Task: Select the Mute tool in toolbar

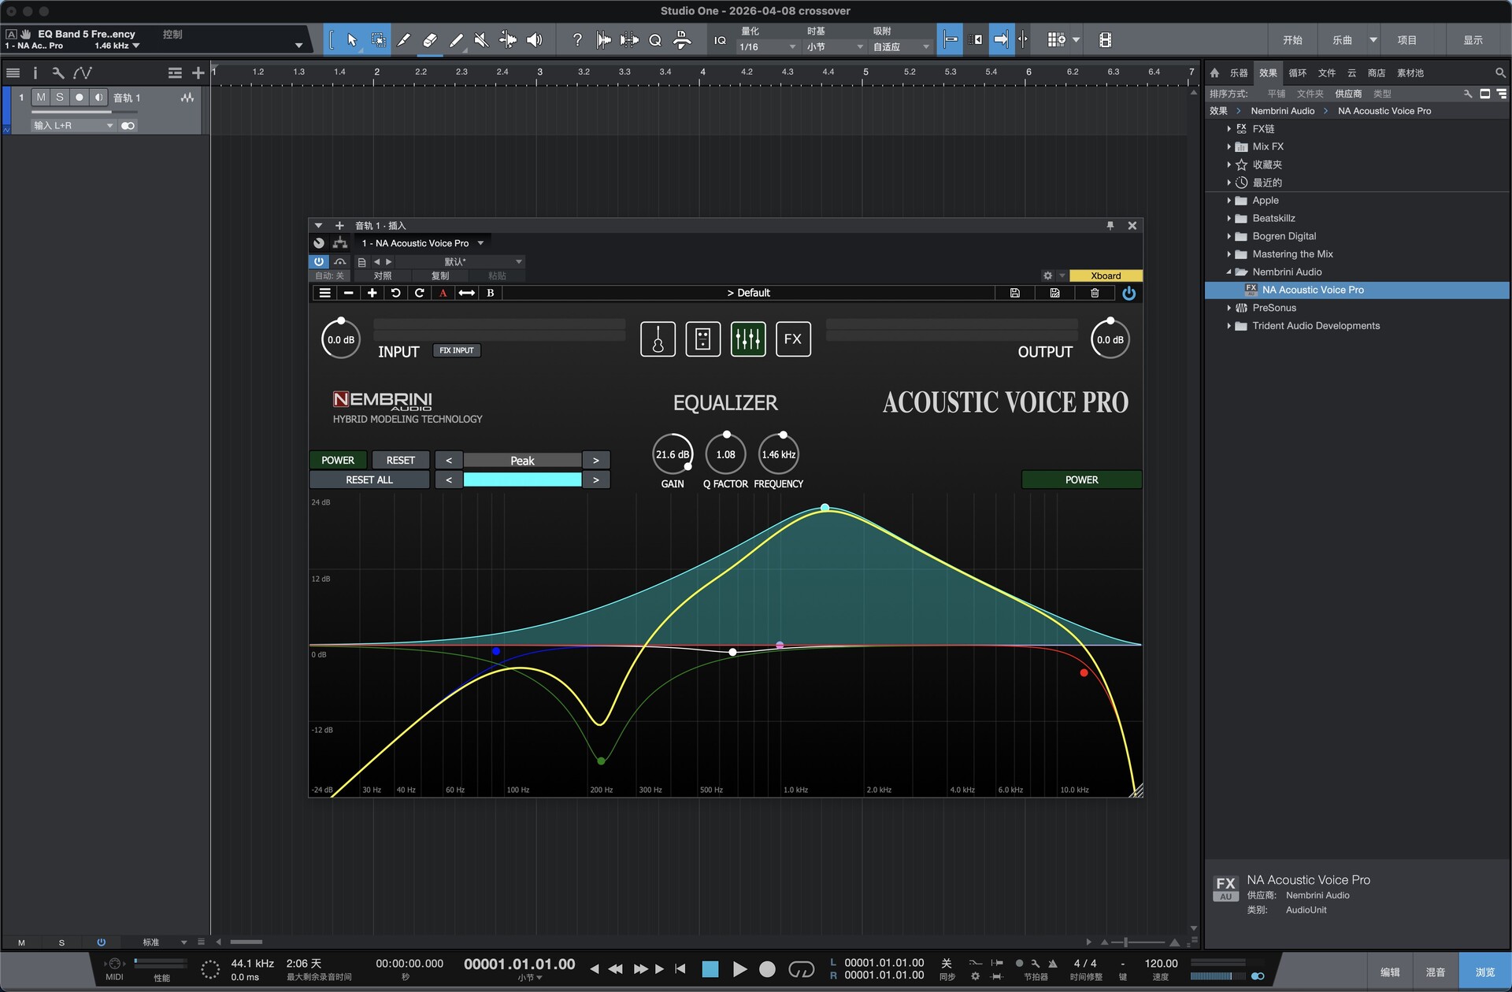Action: click(x=481, y=40)
